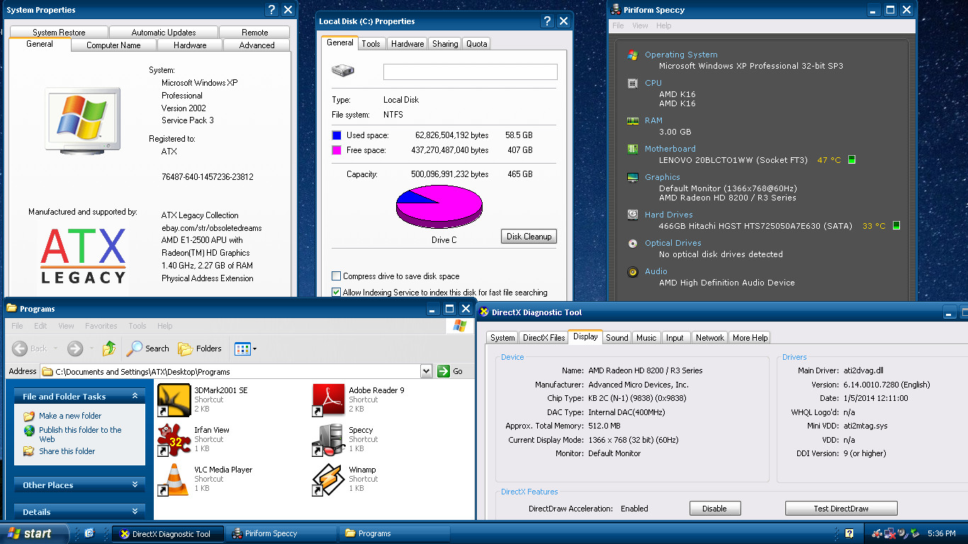
Task: Switch to Tools tab in Local Disk Properties
Action: (371, 43)
